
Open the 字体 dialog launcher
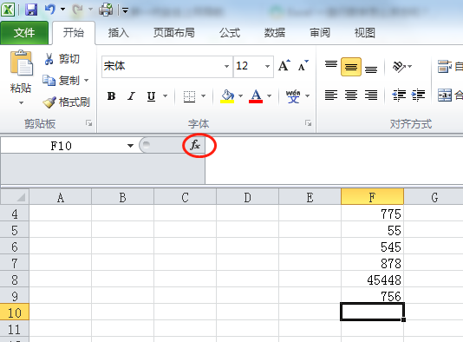309,123
